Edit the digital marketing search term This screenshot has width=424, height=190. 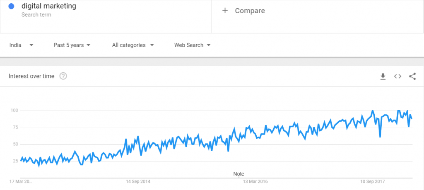[x=49, y=6]
